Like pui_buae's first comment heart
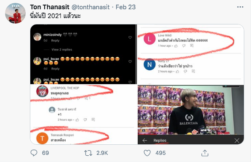 click(x=130, y=61)
